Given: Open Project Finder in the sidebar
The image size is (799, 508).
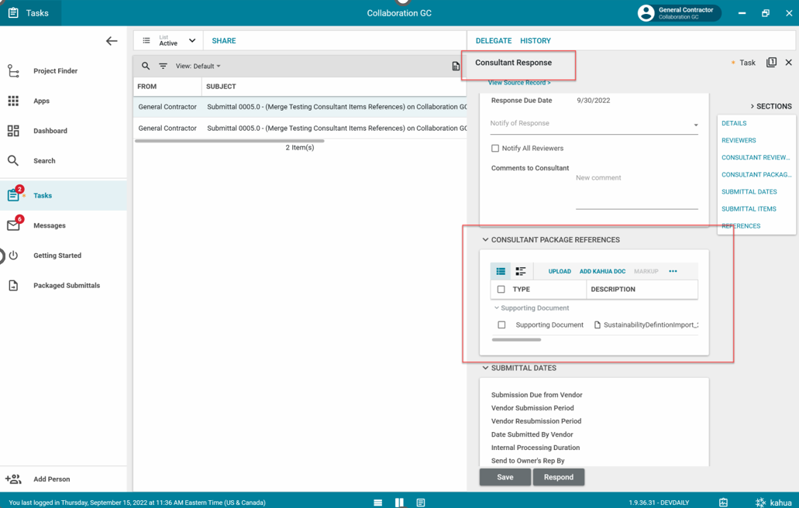Looking at the screenshot, I should click(x=54, y=71).
